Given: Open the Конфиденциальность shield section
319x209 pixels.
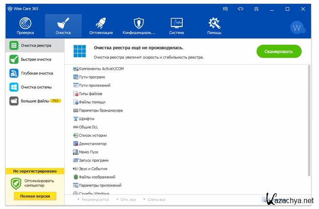Looking at the screenshot, I should 139,26.
